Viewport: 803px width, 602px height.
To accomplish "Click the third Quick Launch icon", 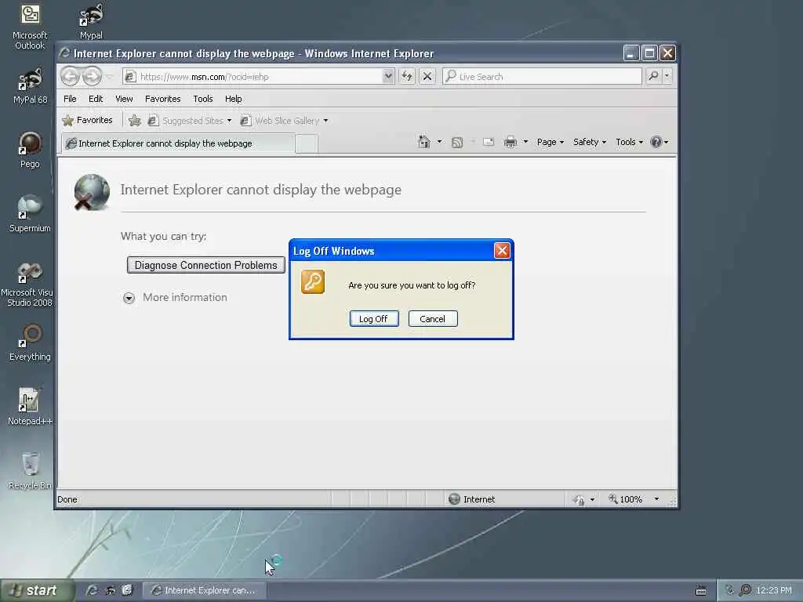I will [128, 590].
